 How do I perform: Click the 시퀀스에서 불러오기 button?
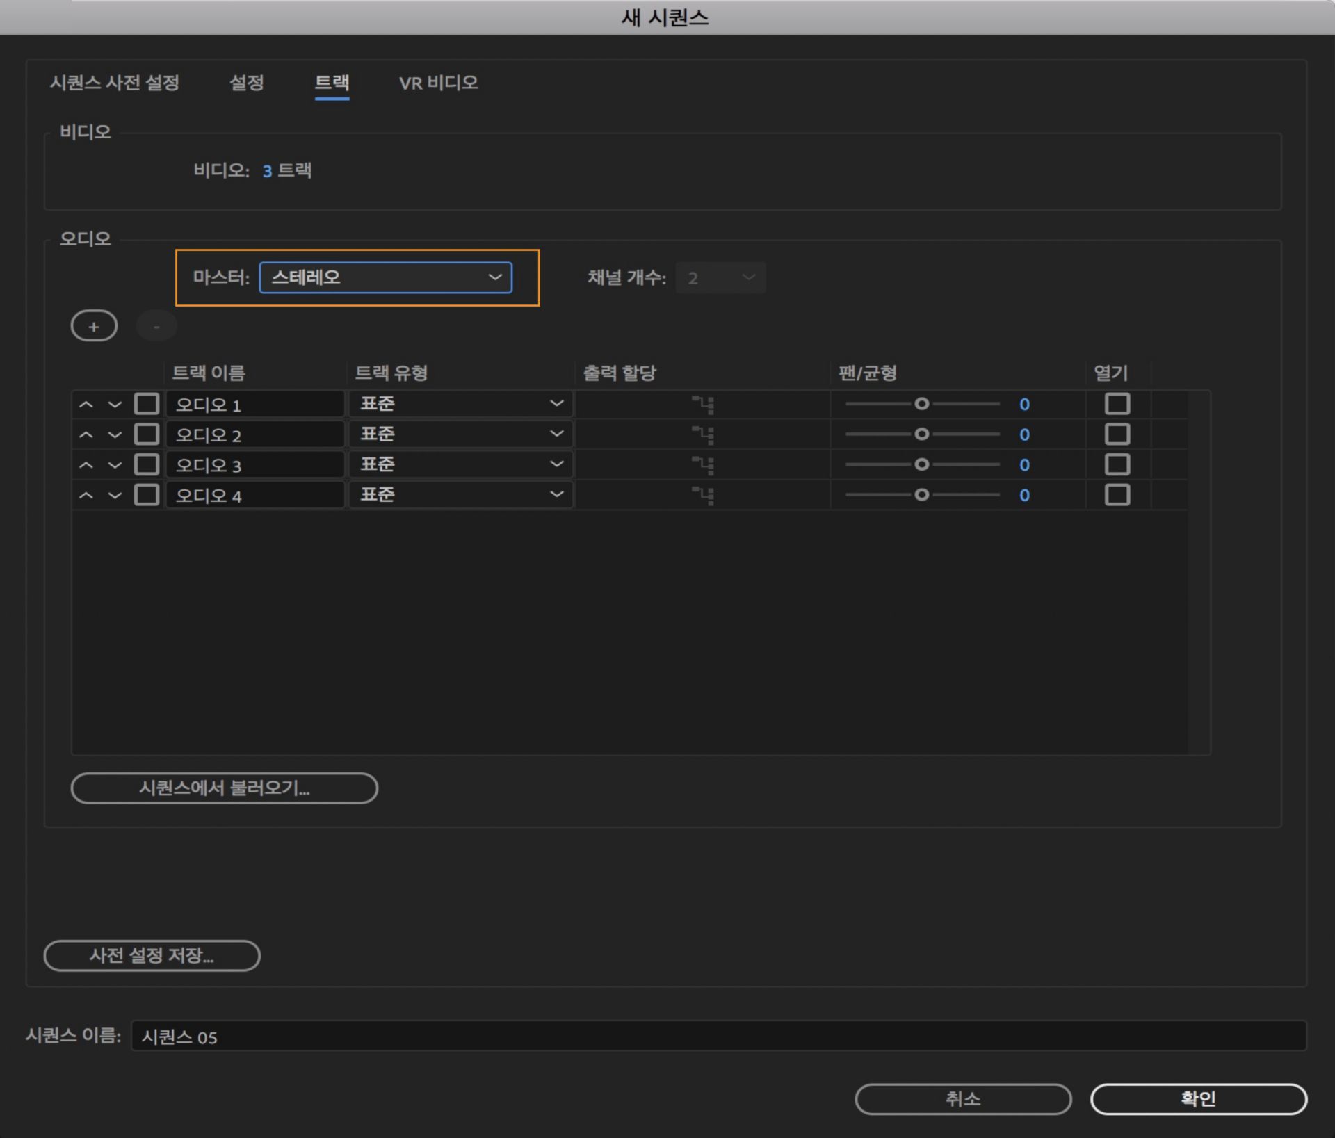click(224, 788)
